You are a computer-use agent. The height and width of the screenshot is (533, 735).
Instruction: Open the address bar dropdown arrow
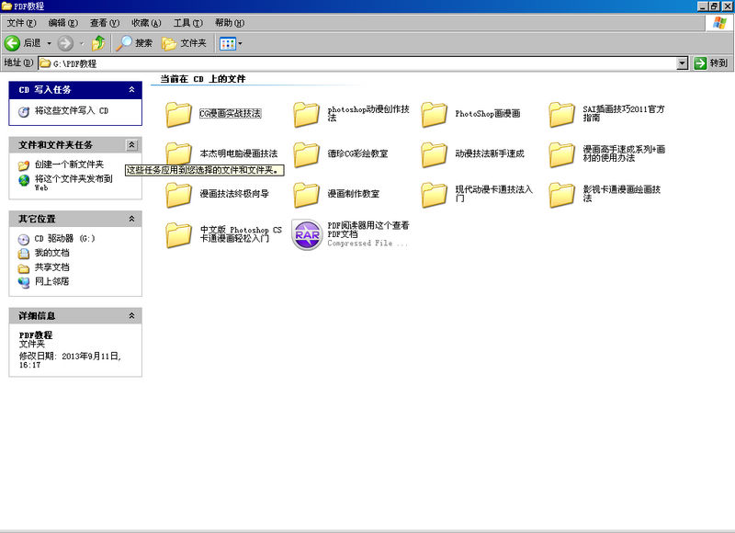683,63
